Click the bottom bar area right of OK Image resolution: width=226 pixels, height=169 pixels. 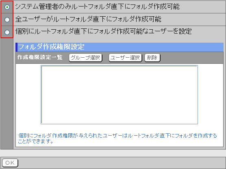[122, 163]
